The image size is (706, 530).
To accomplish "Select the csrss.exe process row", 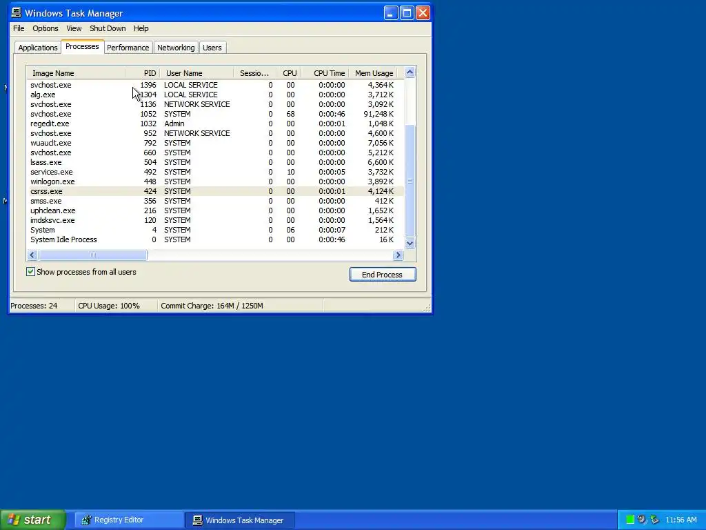I will [x=215, y=191].
